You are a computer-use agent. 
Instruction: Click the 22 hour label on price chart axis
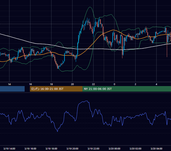click(93, 84)
